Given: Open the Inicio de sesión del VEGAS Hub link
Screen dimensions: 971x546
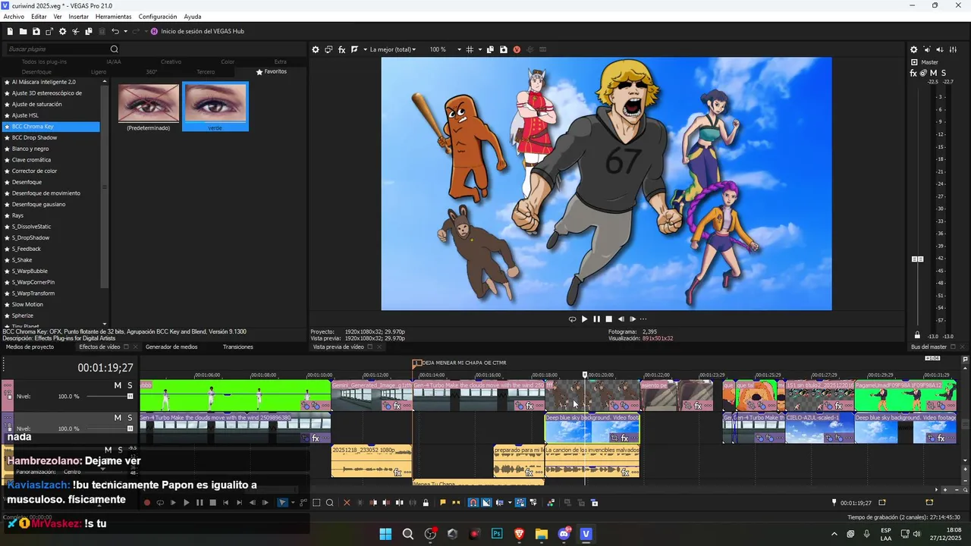Looking at the screenshot, I should click(197, 31).
